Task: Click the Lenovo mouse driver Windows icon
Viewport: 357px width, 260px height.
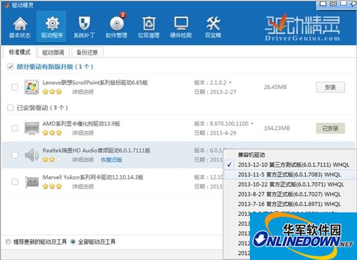Action: 32,87
